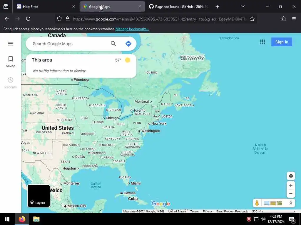This screenshot has height=225, width=301.
Task: Open the Manage bookmarks link
Action: click(x=132, y=29)
